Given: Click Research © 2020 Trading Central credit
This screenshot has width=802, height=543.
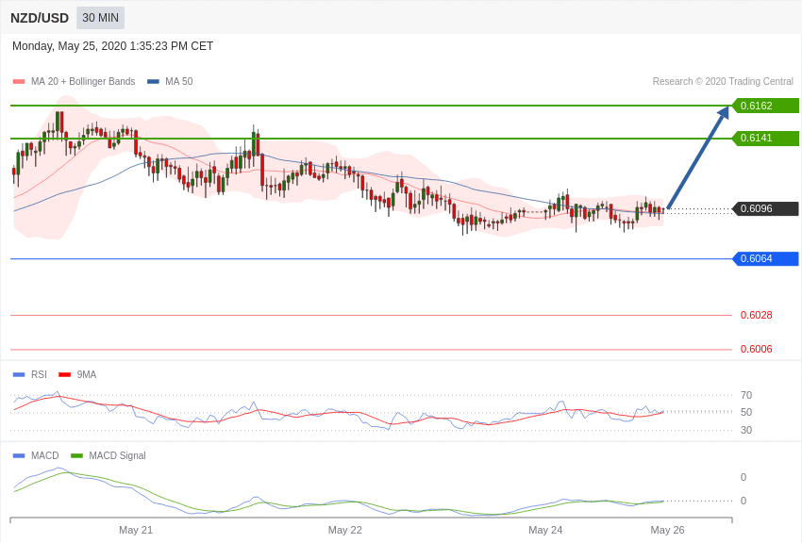Looking at the screenshot, I should pos(723,82).
